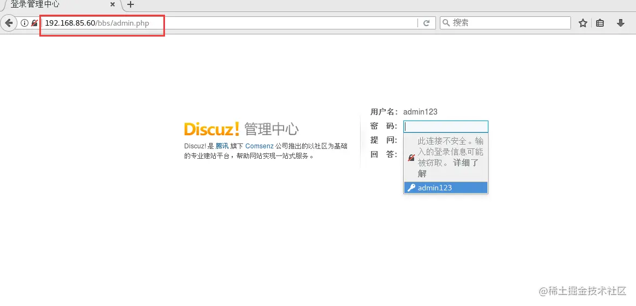
Task: Close the 登录管理中心 tab
Action: [113, 5]
